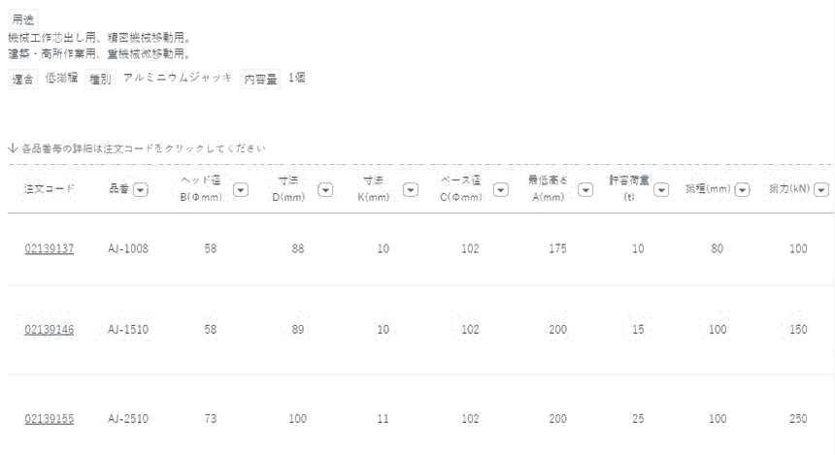The height and width of the screenshot is (455, 835).
Task: Click the 寸法 D(mm) column arrow icon
Action: [x=325, y=189]
